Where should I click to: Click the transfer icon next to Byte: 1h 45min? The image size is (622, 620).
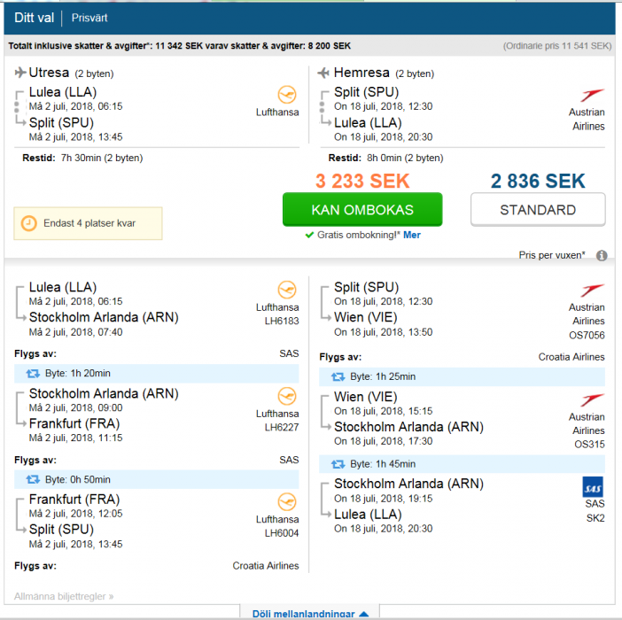tap(338, 463)
